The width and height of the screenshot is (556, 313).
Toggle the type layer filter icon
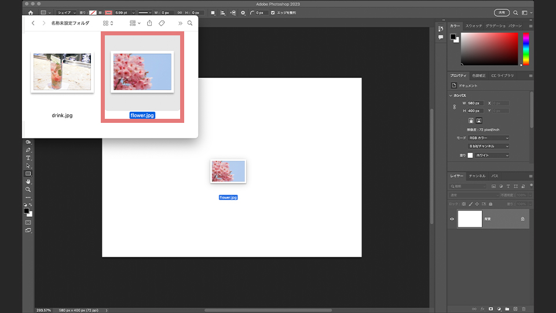pyautogui.click(x=508, y=186)
